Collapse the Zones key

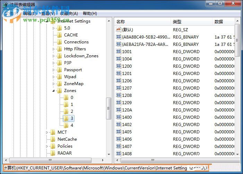pyautogui.click(x=53, y=91)
